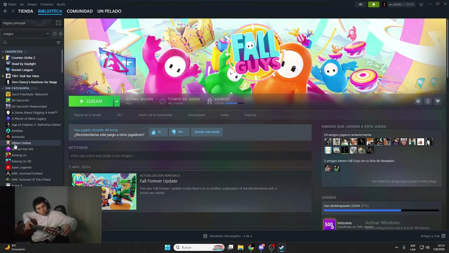
Task: Open File Explorer from the taskbar
Action: [241, 247]
